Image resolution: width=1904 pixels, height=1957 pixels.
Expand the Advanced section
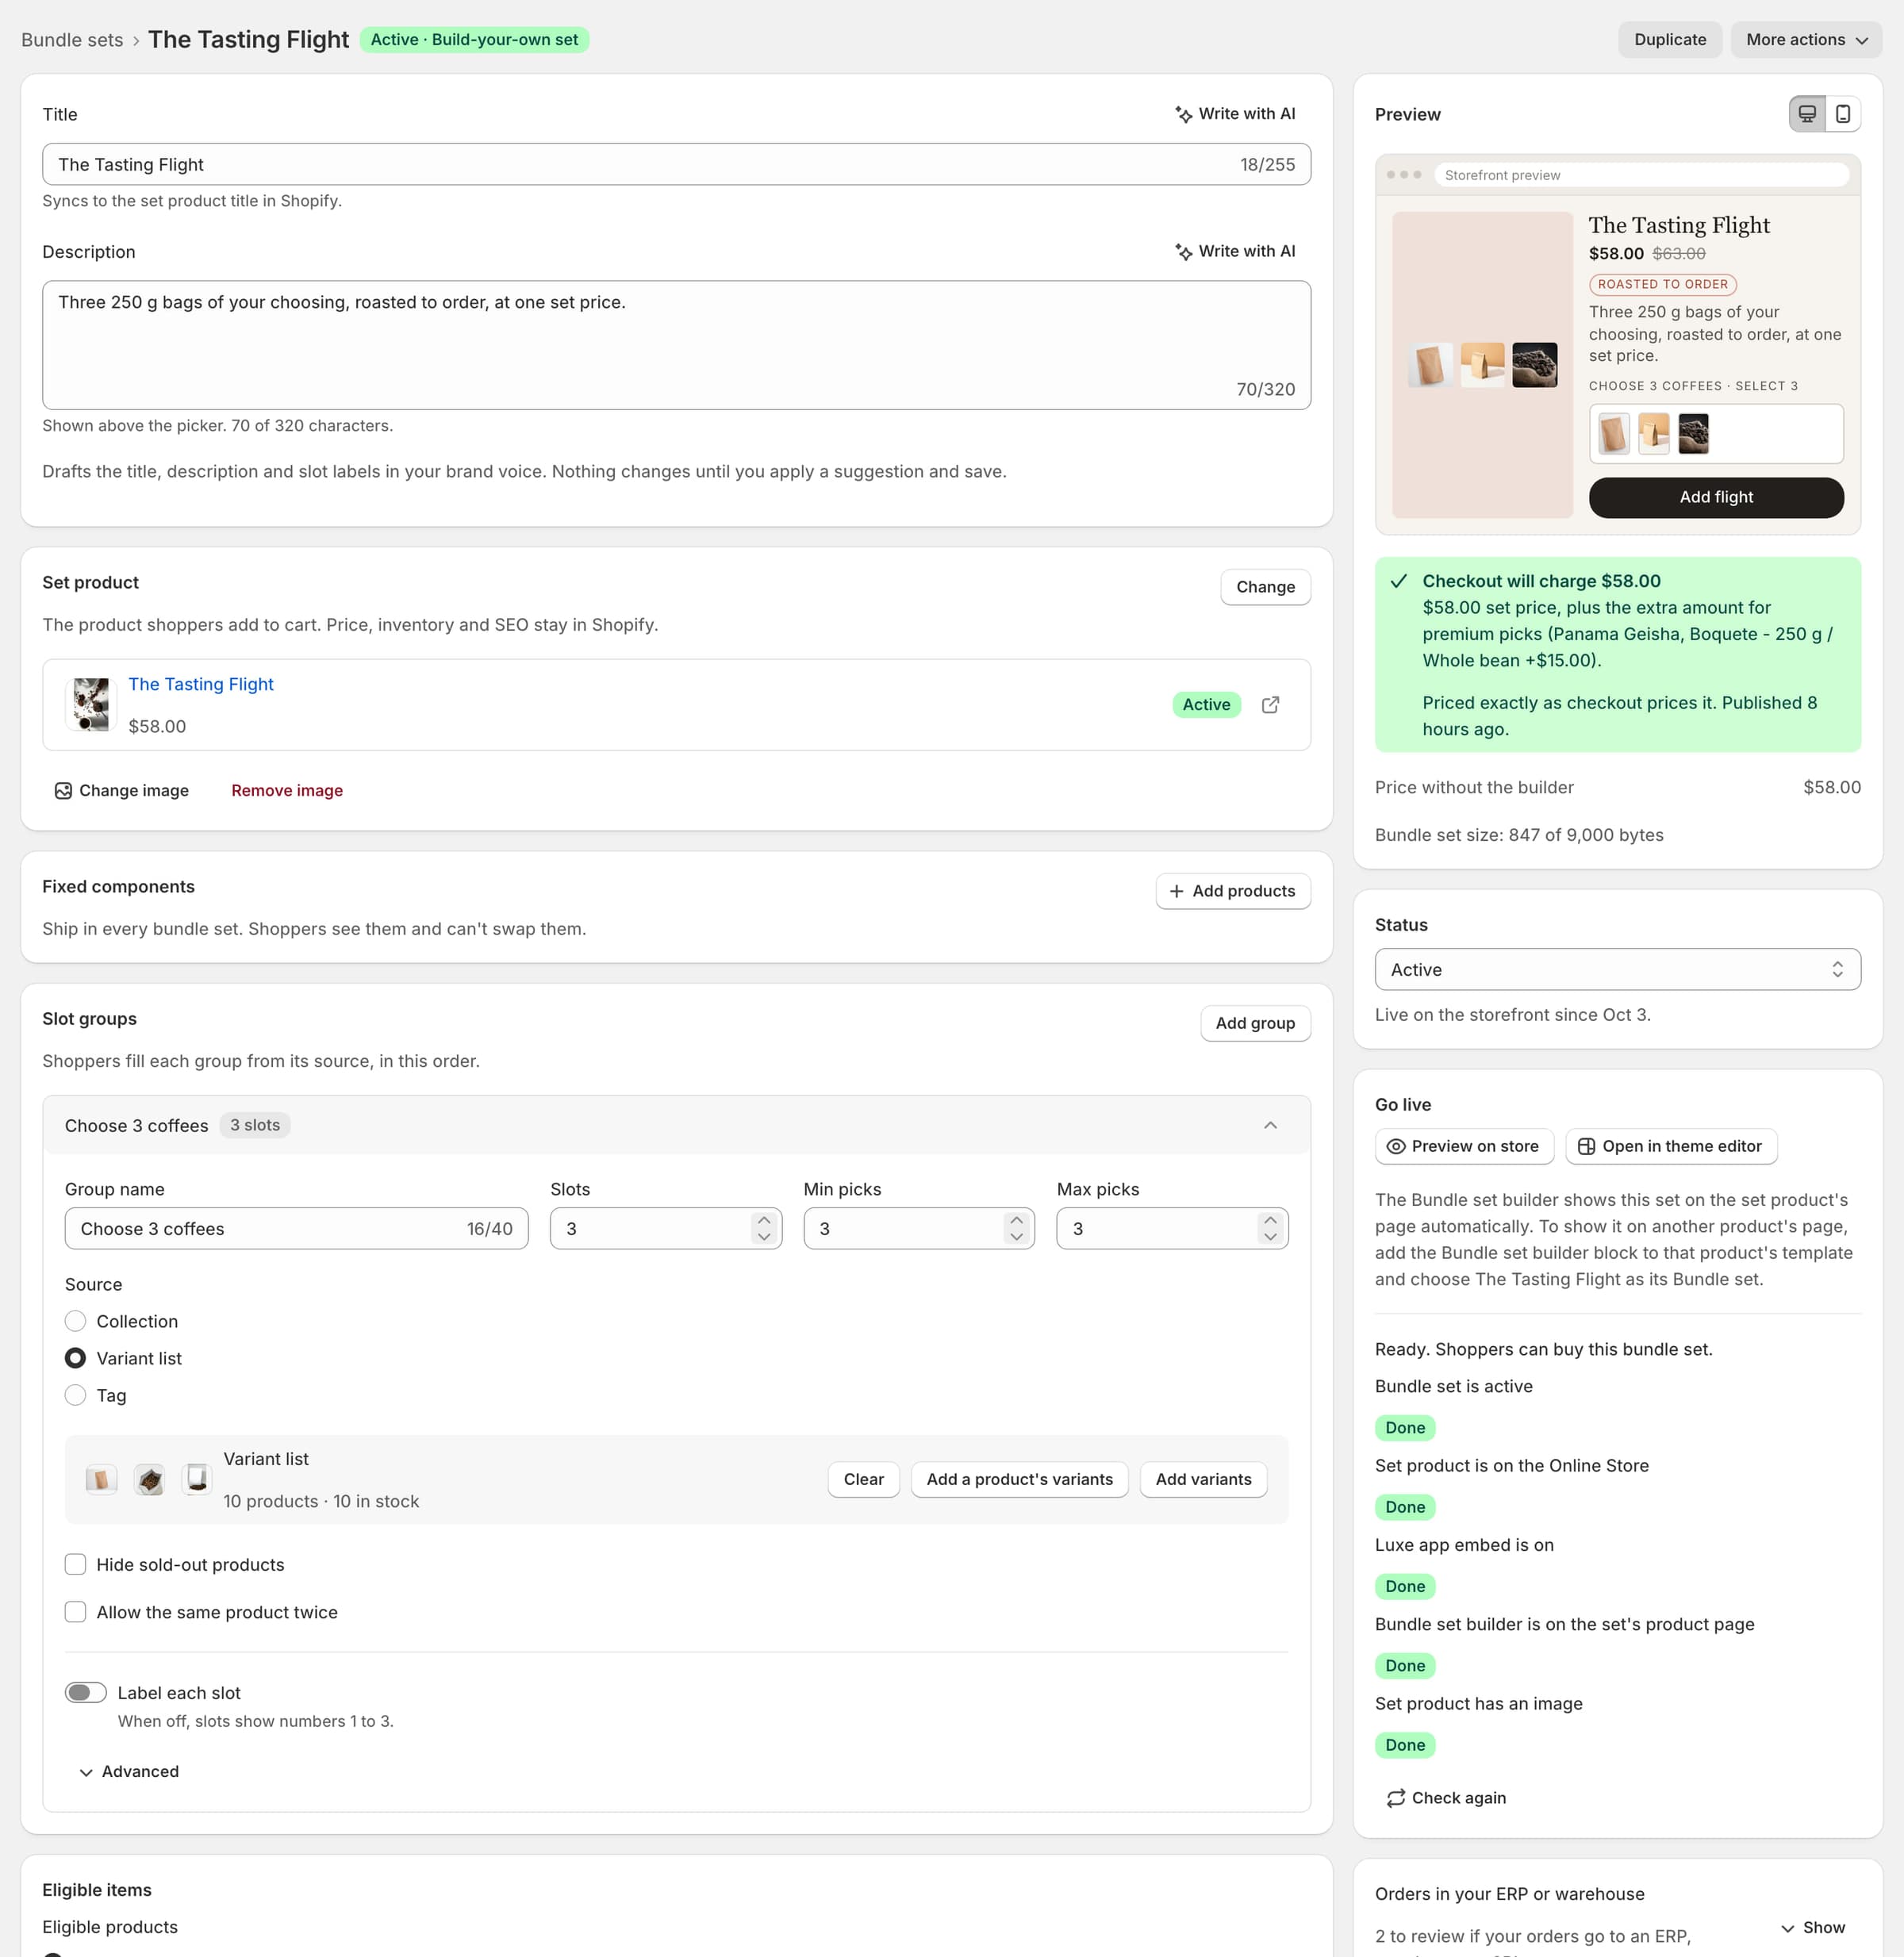129,1771
